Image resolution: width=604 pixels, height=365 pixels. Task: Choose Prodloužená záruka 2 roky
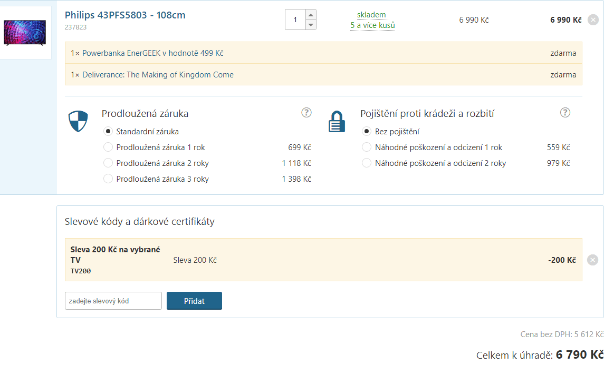(108, 163)
